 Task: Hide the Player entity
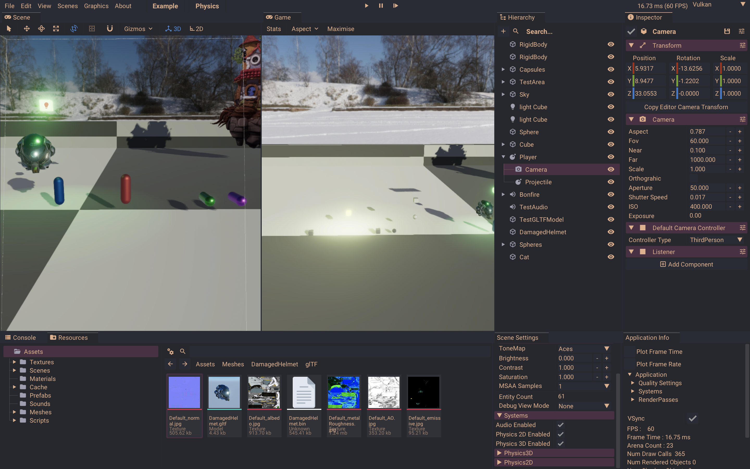[611, 157]
